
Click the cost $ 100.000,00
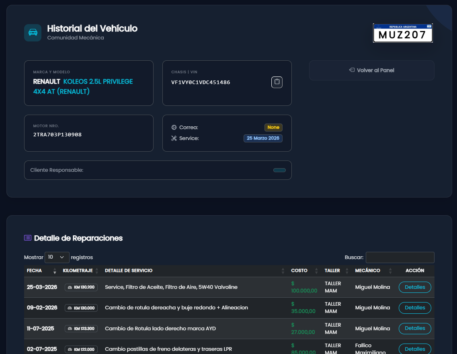coord(304,287)
